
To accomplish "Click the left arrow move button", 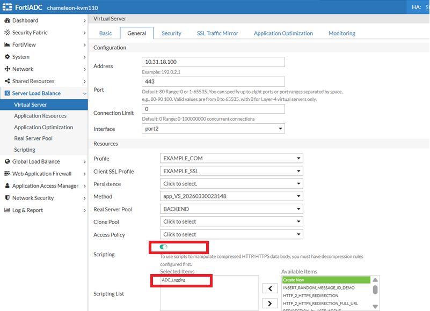I will coord(270,288).
